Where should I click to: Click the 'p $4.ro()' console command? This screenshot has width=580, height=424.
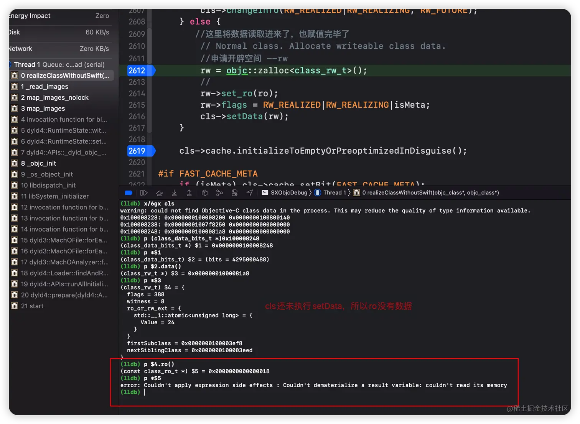(x=159, y=364)
